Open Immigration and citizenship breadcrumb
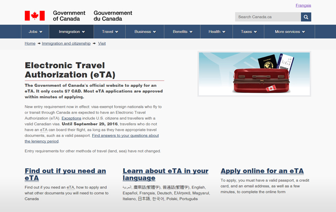This screenshot has height=212, width=336. pos(66,43)
